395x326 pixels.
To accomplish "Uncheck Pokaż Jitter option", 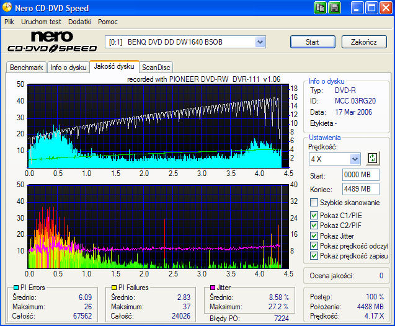I will coord(314,236).
